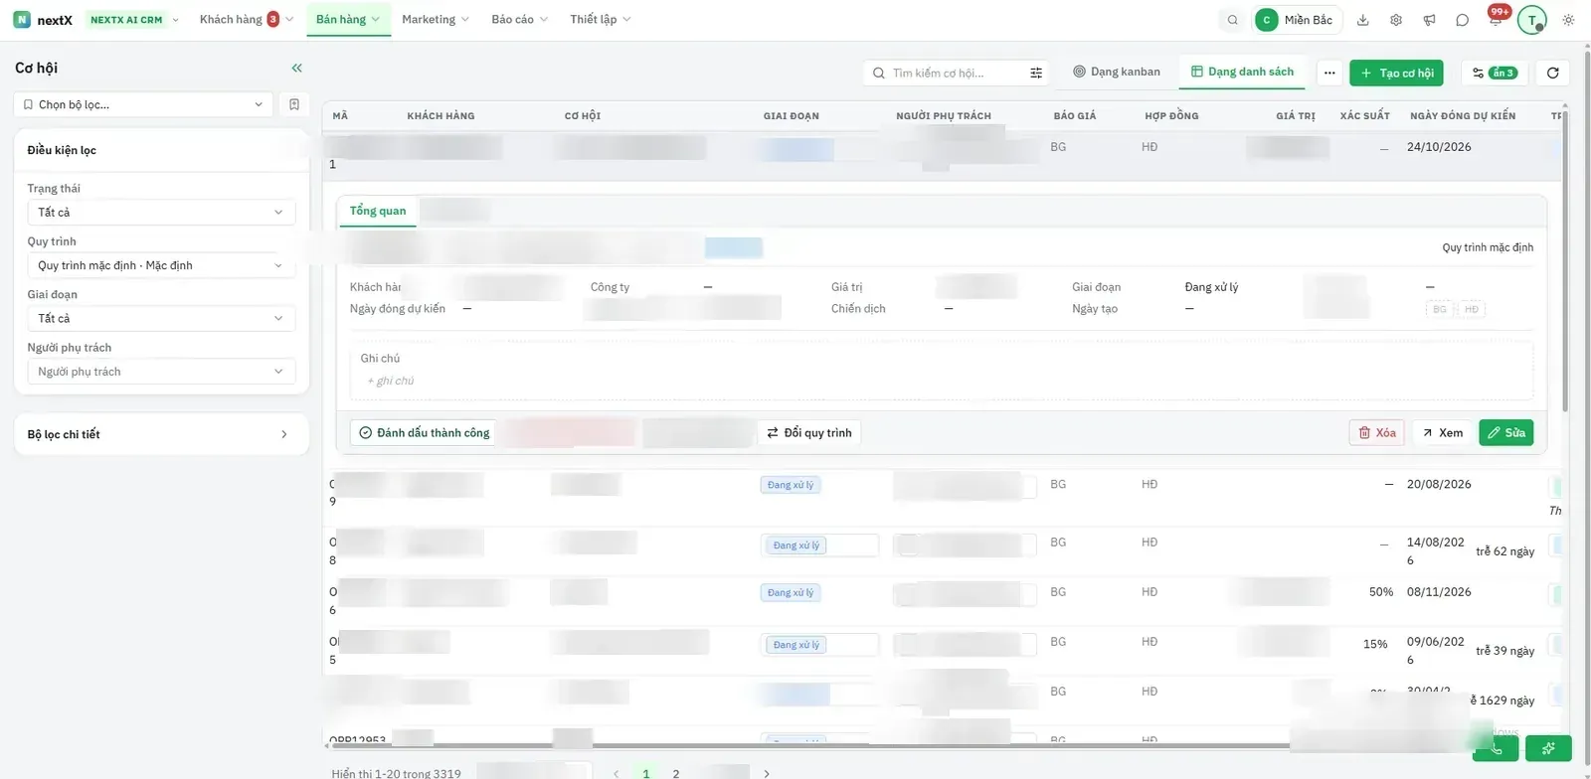Open the chat bubble icon

[1462, 20]
